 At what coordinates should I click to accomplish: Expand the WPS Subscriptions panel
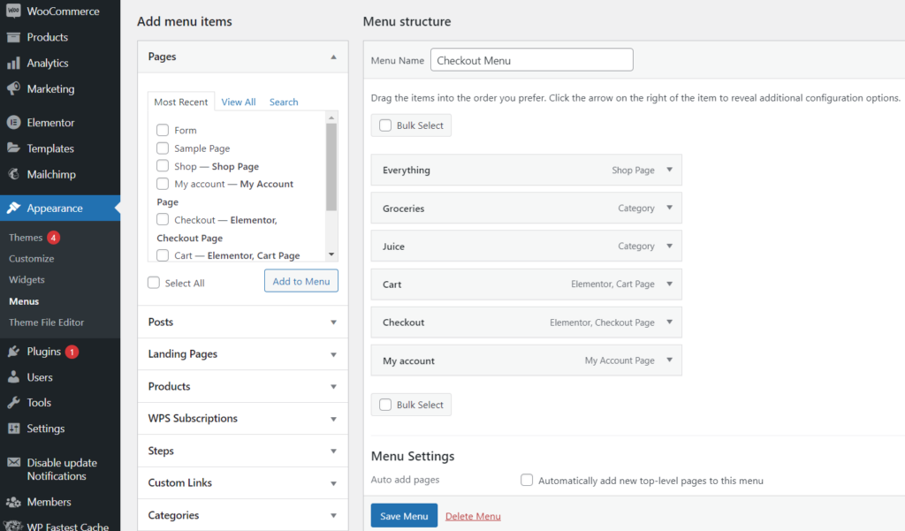point(333,419)
